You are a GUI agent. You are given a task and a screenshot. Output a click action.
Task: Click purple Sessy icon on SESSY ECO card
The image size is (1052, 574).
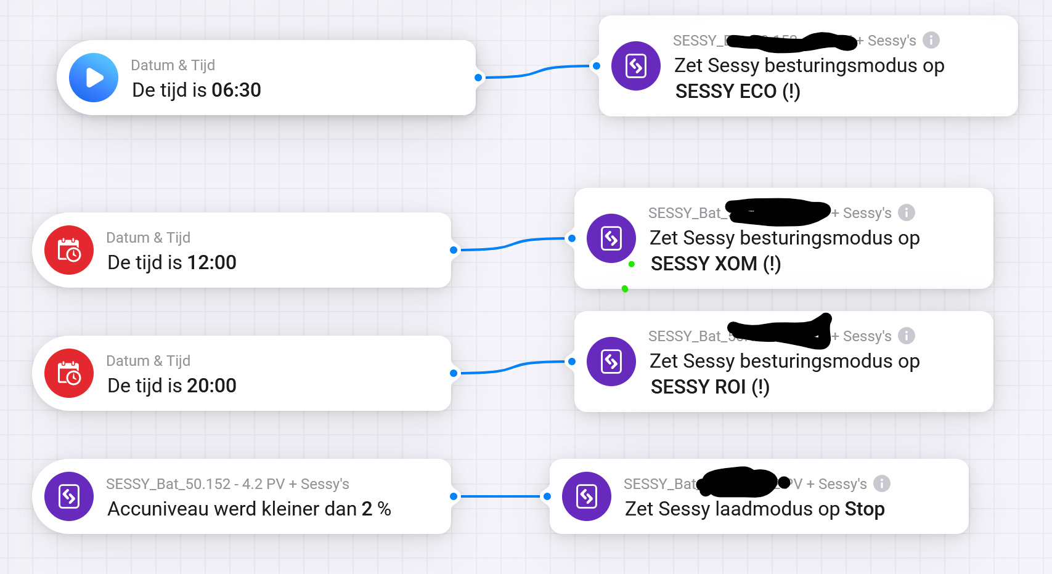[636, 66]
